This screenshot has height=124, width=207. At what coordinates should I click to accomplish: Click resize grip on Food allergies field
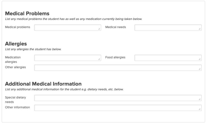[200, 59]
